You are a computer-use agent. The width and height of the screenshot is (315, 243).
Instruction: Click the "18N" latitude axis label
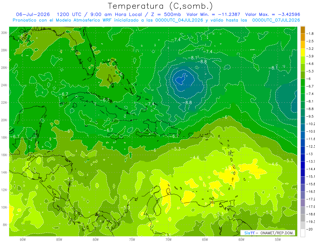click(4, 137)
